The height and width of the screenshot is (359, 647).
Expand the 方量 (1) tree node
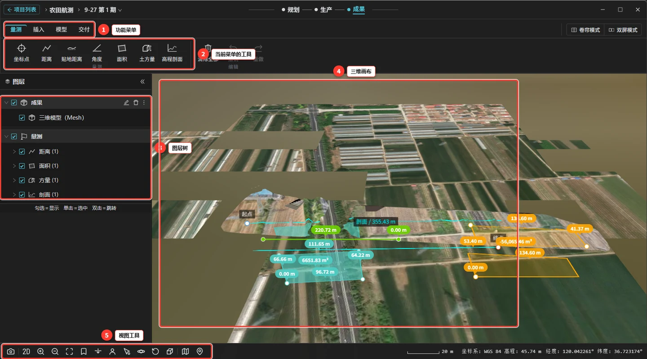14,181
